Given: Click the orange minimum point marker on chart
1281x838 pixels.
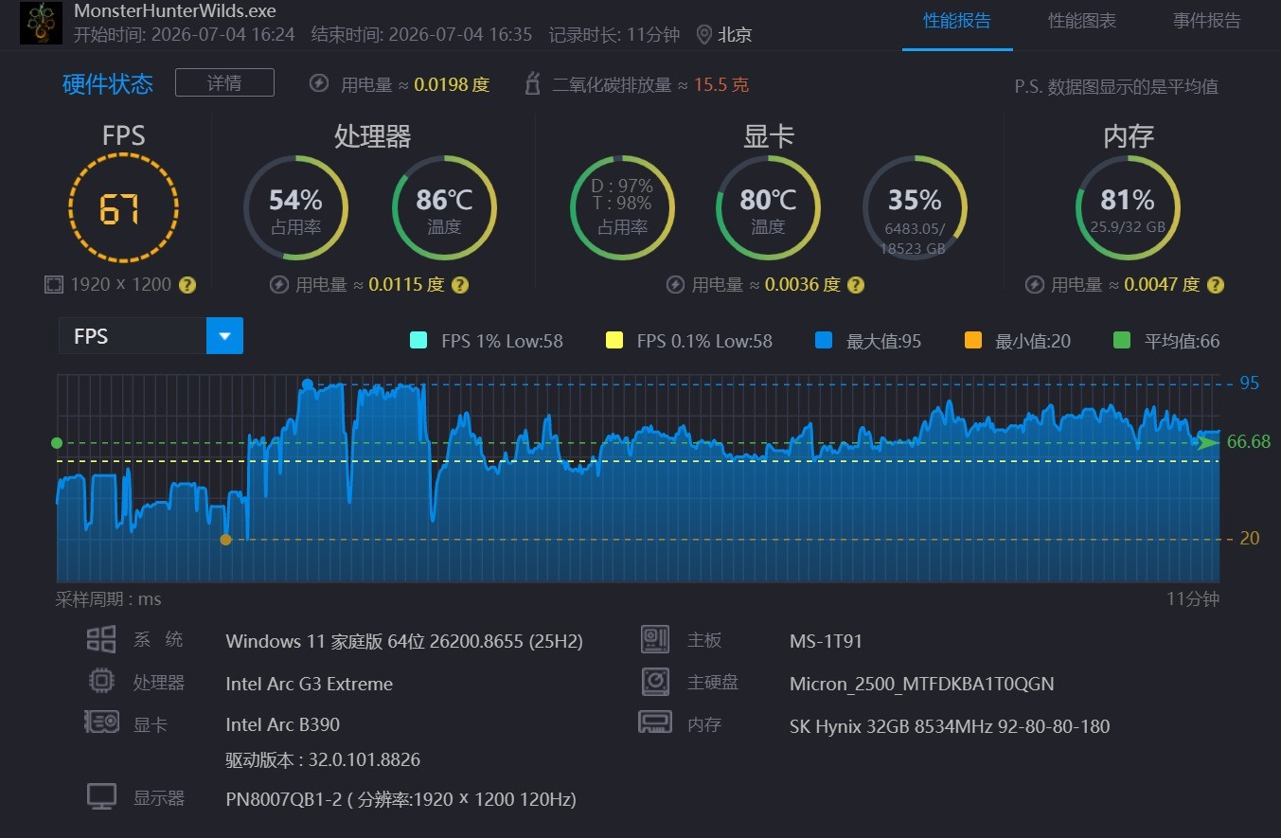Looking at the screenshot, I should point(225,540).
